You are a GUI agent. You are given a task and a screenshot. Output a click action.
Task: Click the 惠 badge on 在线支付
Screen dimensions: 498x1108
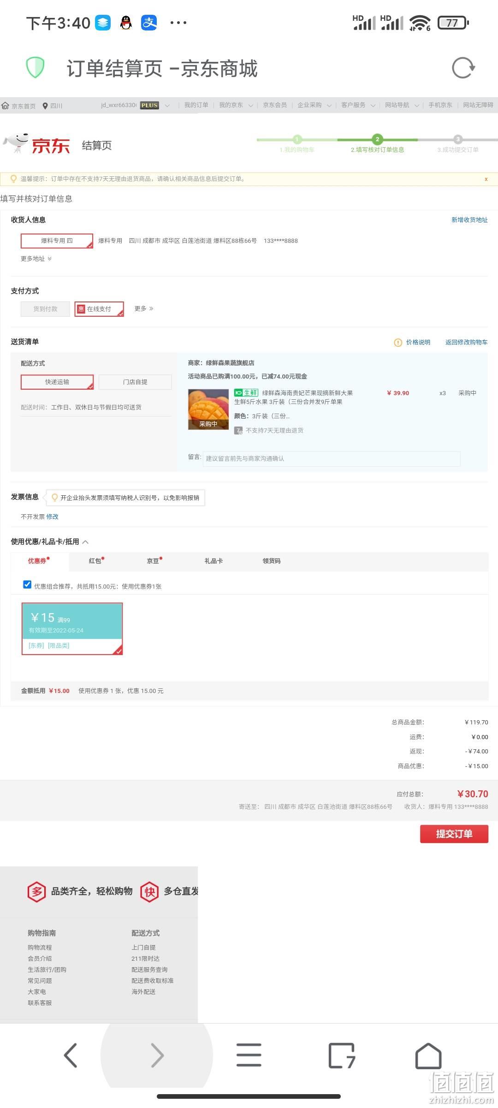pyautogui.click(x=81, y=309)
